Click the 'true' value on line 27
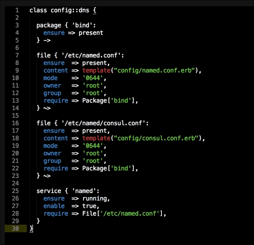 (89, 206)
